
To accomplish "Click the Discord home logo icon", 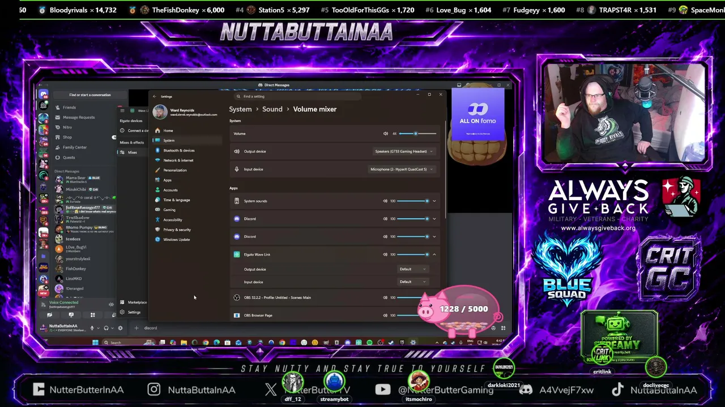I will click(x=44, y=95).
